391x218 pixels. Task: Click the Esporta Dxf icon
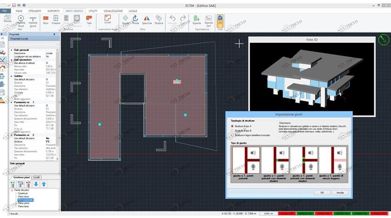click(x=209, y=20)
